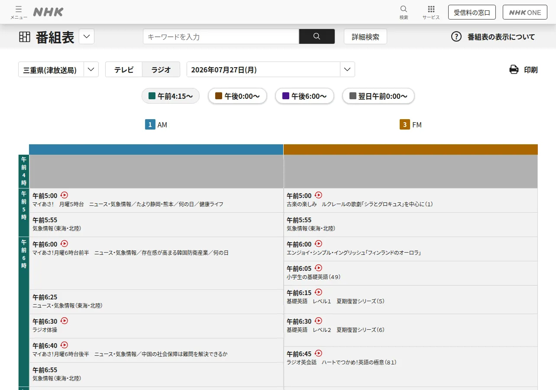Jump to 午前4:15〜 time block
Viewport: 556px width, 390px height.
coord(171,96)
